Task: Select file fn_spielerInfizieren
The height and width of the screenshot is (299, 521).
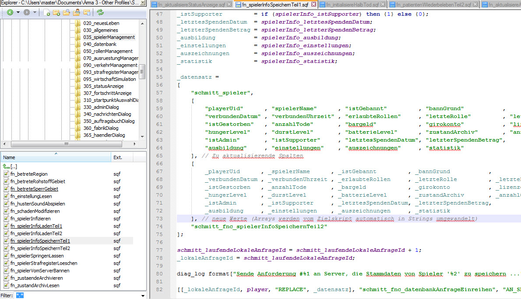Action: coord(30,219)
